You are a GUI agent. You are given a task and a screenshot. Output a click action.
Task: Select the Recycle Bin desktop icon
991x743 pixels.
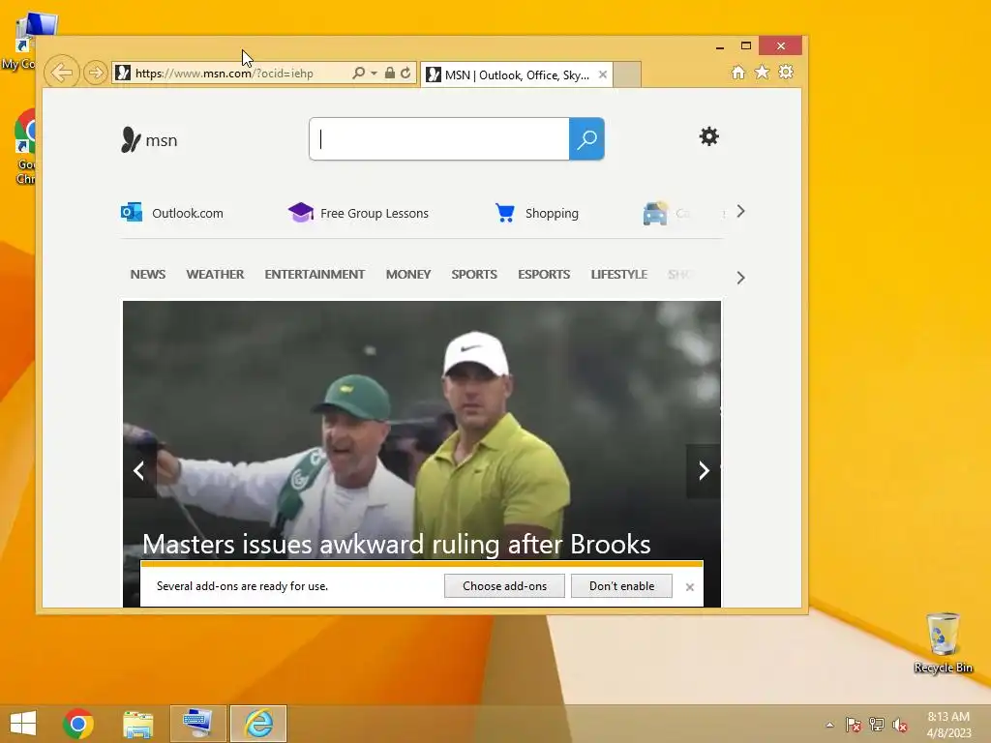point(943,642)
